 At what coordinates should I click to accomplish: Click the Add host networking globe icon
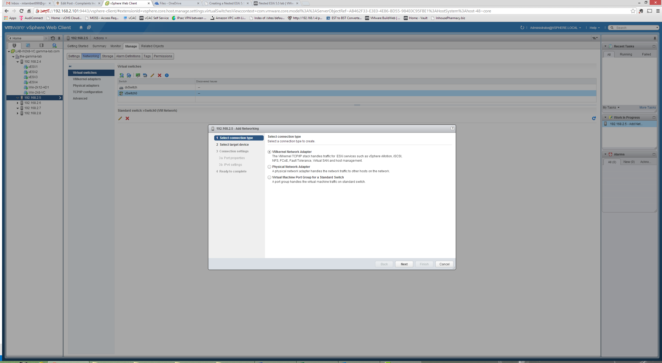(x=121, y=75)
